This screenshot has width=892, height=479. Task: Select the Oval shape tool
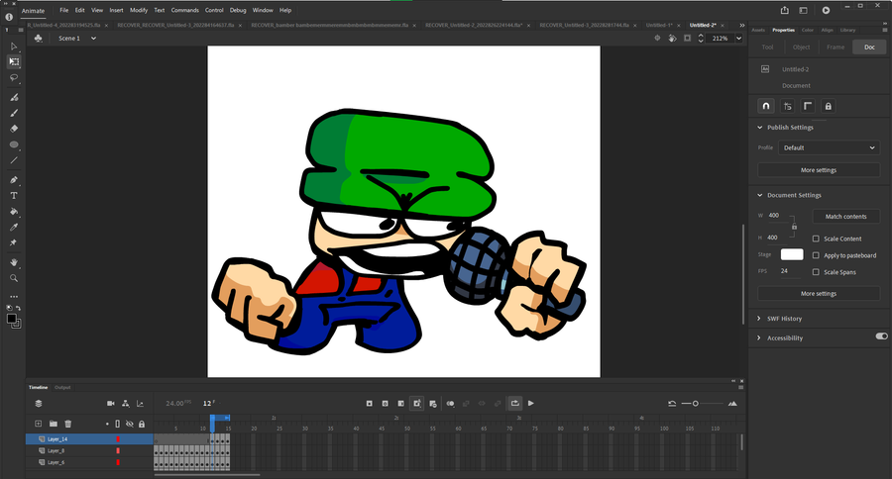tap(14, 144)
